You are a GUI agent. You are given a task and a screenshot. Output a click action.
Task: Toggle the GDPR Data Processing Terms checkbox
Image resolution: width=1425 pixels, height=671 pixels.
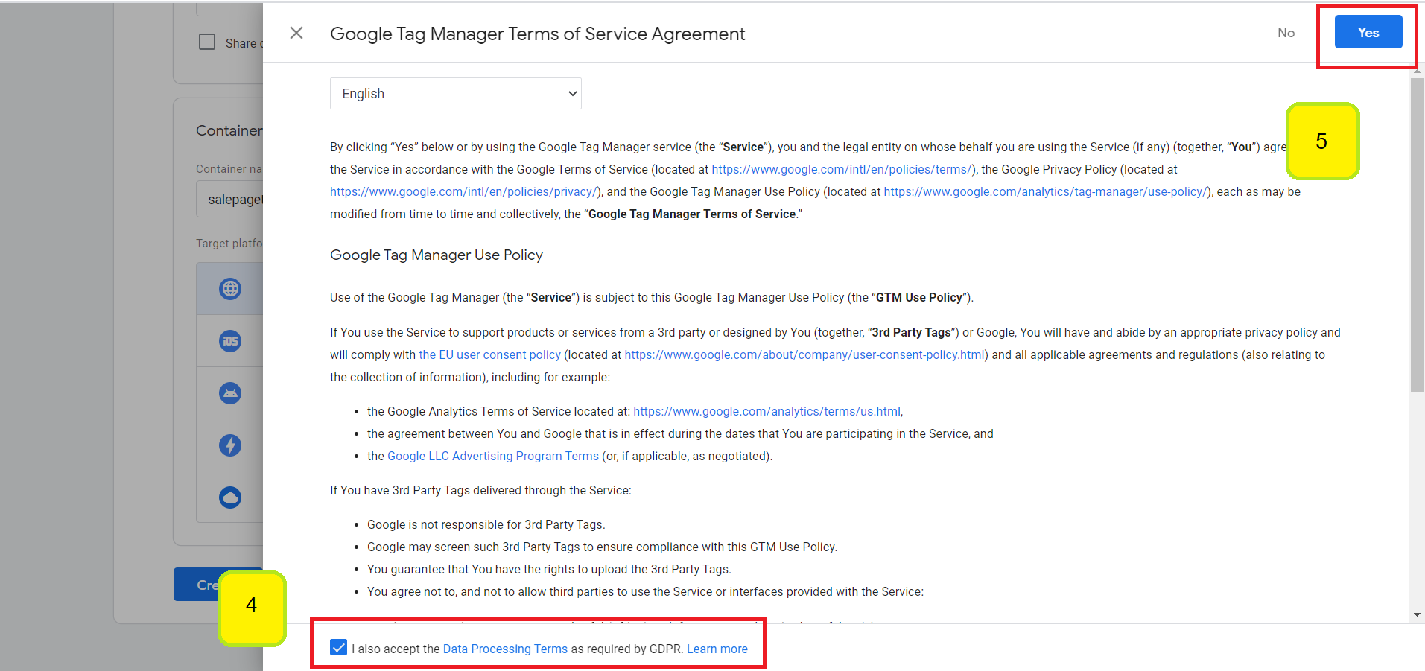(338, 647)
